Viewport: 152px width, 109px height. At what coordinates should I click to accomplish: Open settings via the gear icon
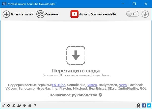(x=9, y=105)
